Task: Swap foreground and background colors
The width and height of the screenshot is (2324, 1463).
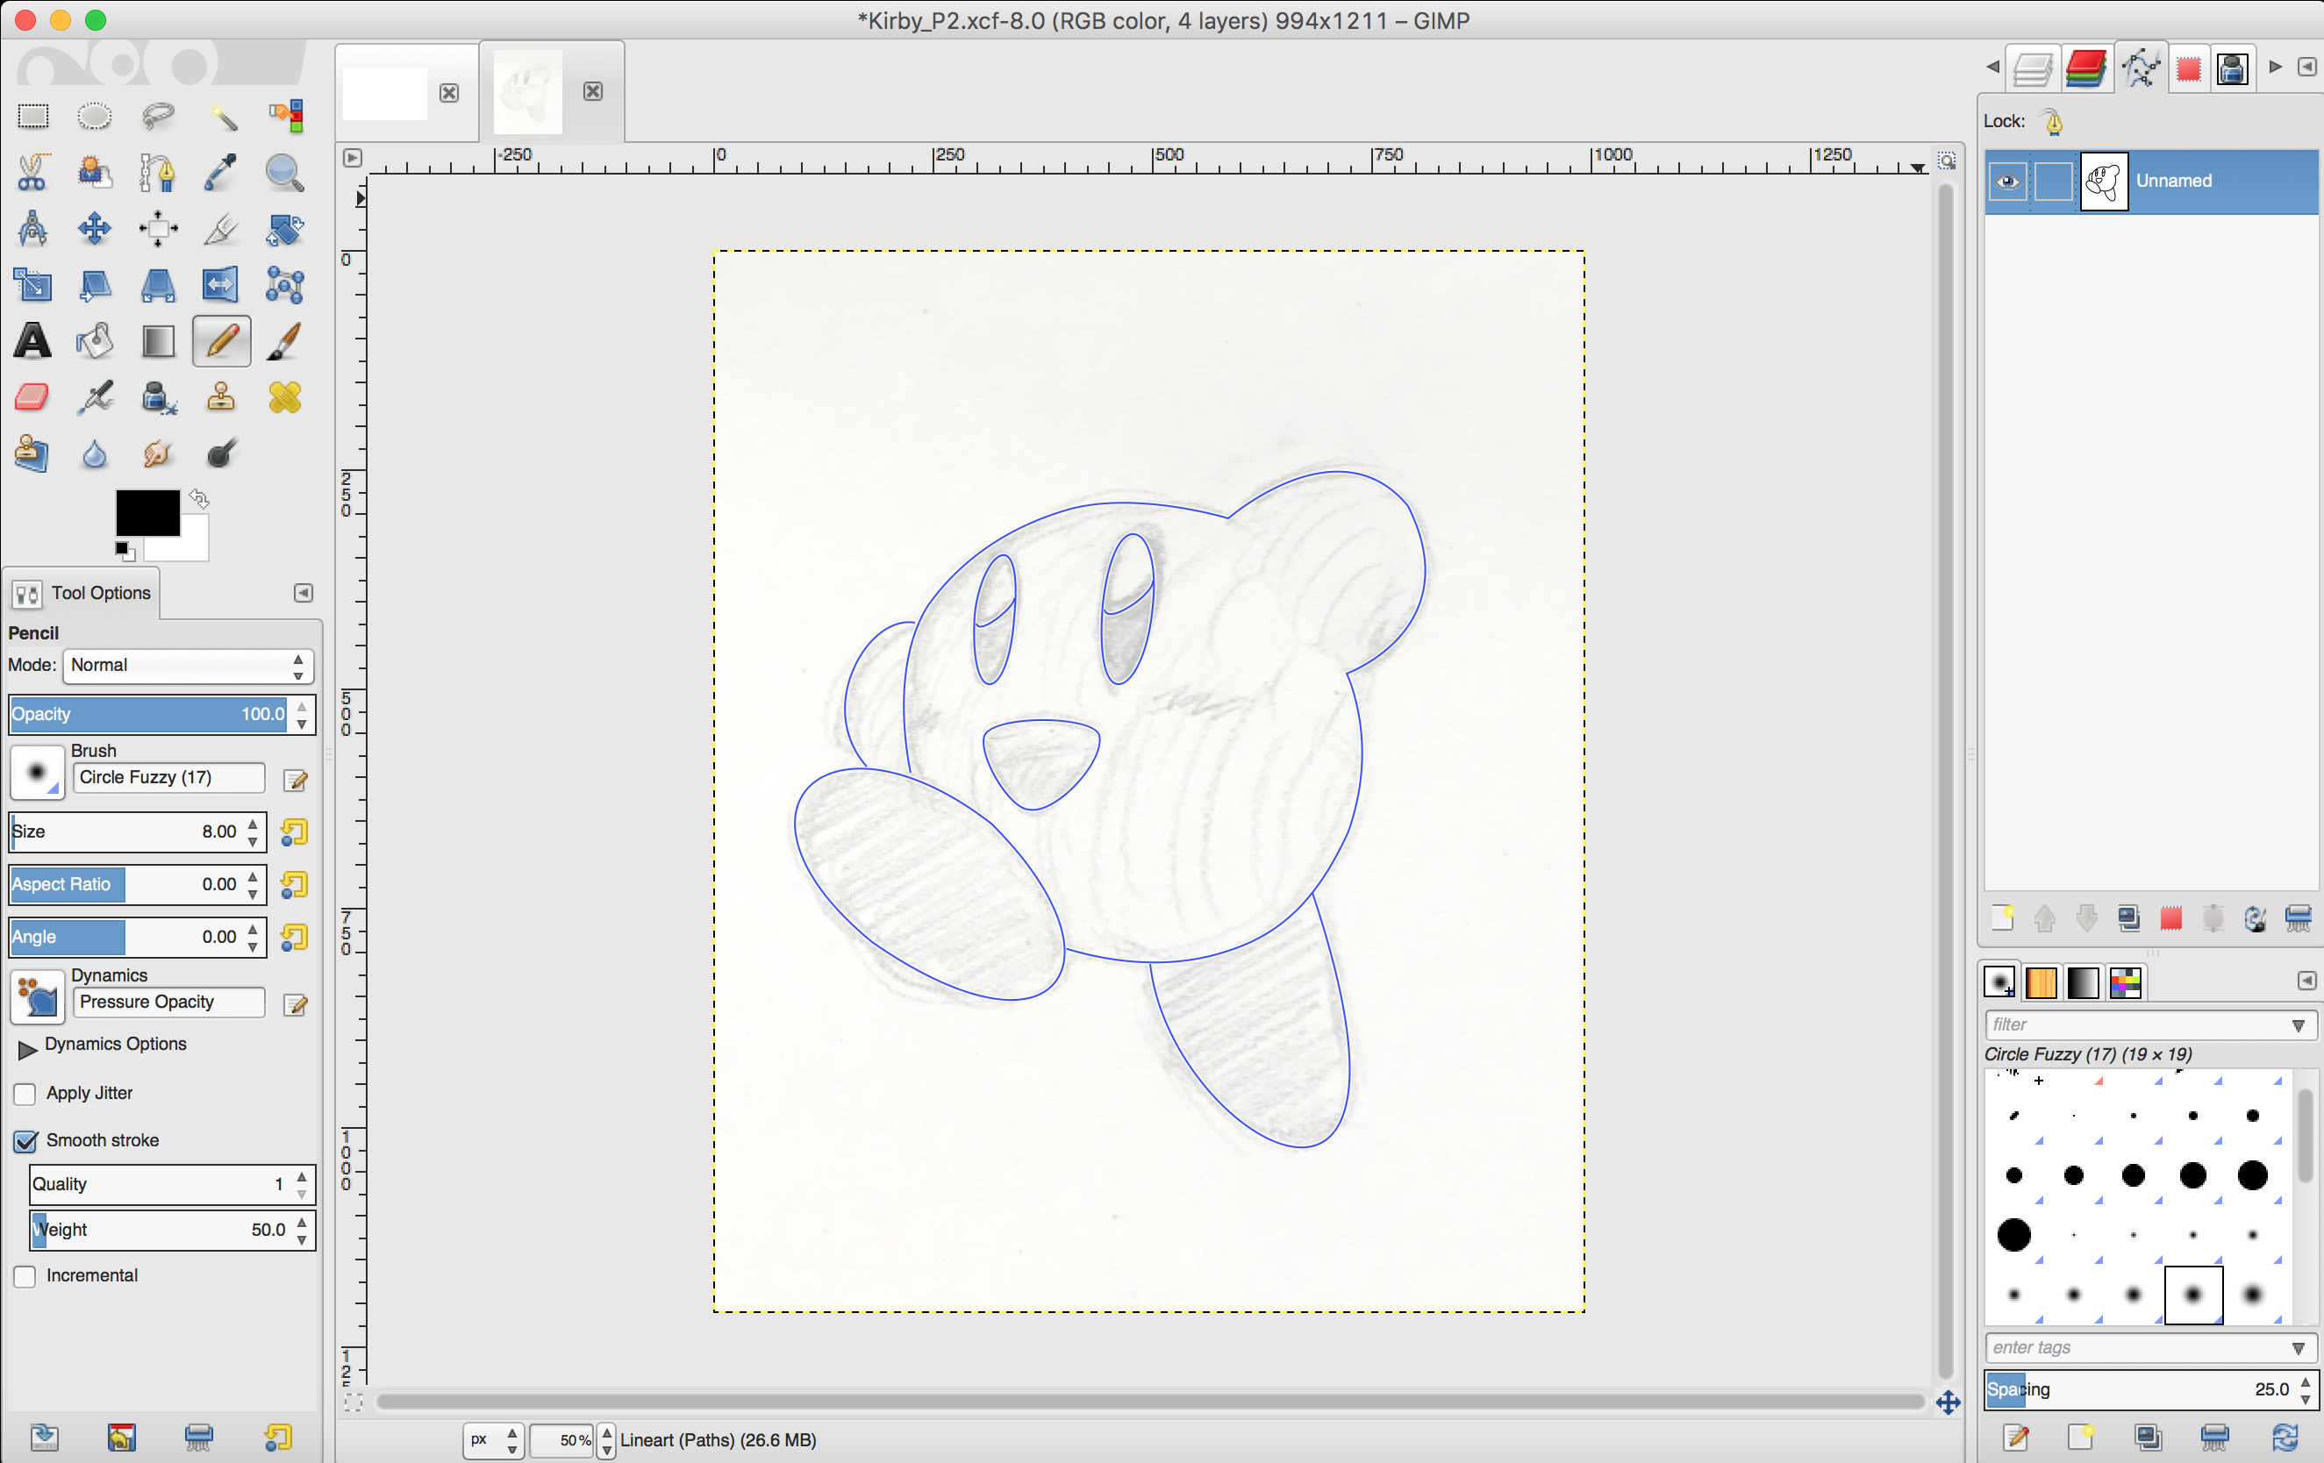Action: tap(199, 499)
